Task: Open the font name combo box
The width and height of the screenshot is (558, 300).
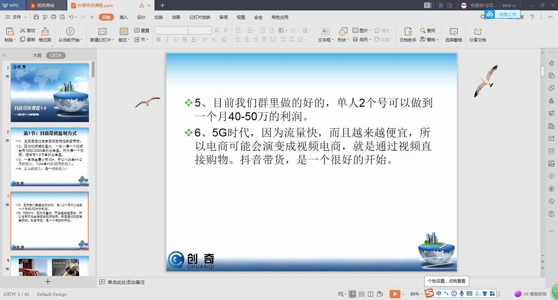Action: [171, 30]
